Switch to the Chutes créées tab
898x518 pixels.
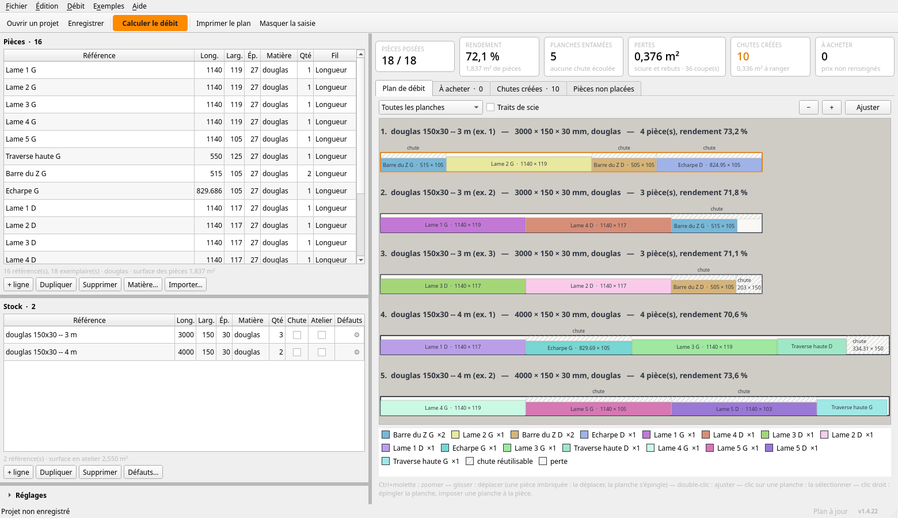[x=528, y=89]
